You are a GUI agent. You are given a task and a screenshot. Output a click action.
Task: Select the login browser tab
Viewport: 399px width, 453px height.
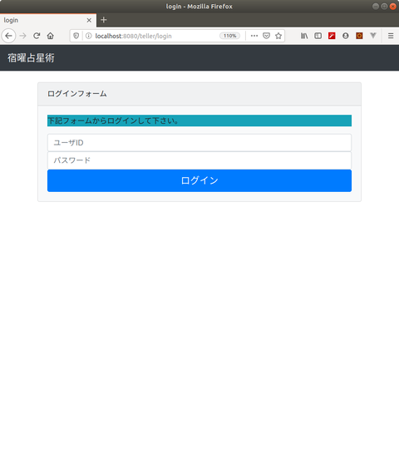(x=48, y=20)
